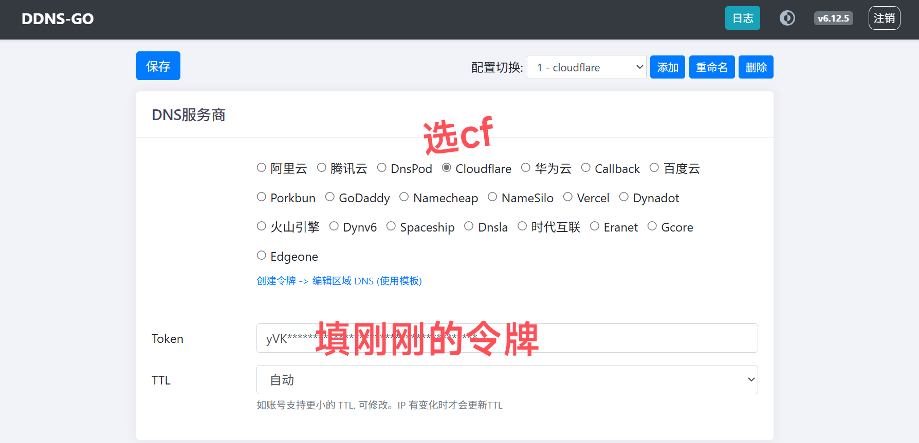Click 删除 to delete configuration
Viewport: 919px width, 443px height.
tap(756, 67)
